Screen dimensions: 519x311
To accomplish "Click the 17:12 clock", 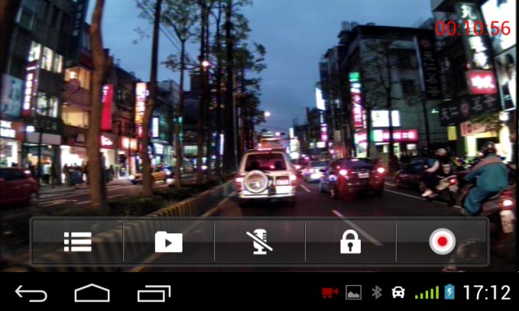I will (487, 292).
